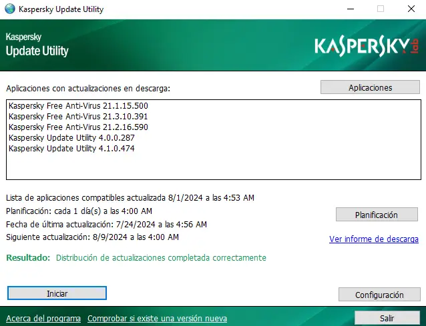This screenshot has width=426, height=326.
Task: Click the 'Update Utility' banner heading
Action: click(x=37, y=51)
